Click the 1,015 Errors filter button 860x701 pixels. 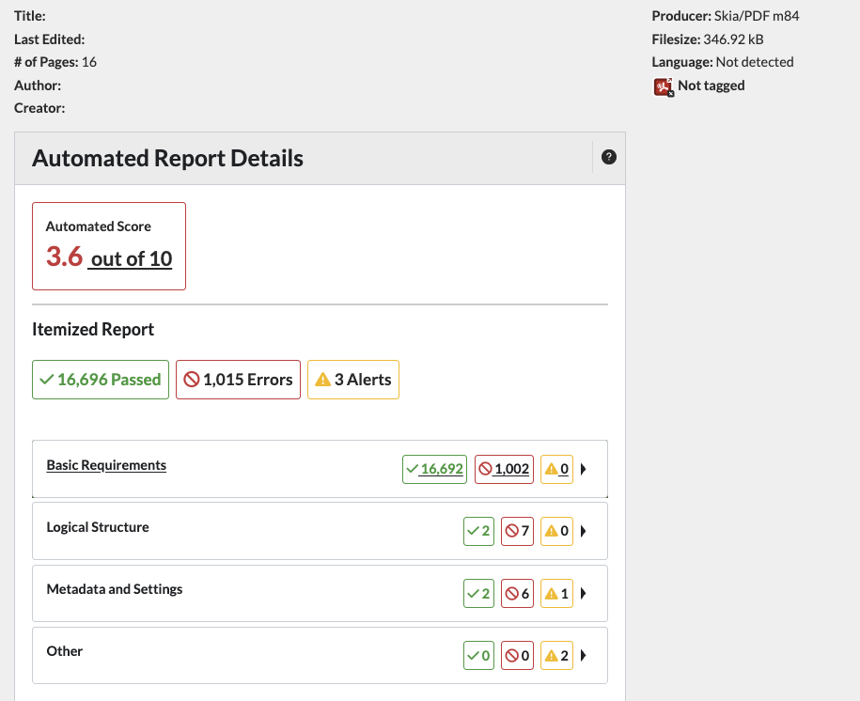coord(238,380)
